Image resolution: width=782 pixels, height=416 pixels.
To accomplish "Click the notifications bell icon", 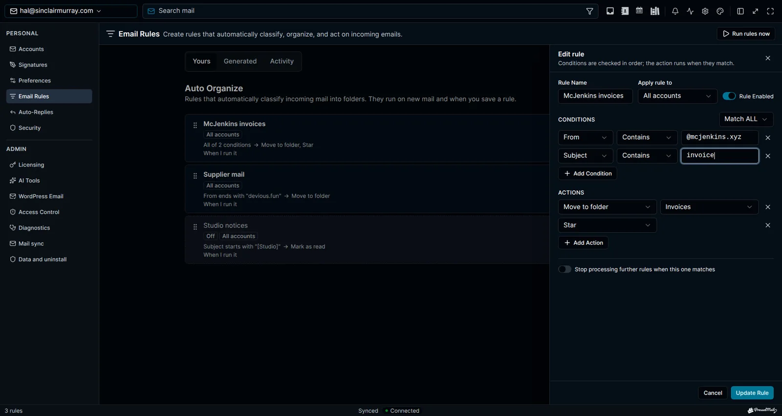I will pos(675,11).
